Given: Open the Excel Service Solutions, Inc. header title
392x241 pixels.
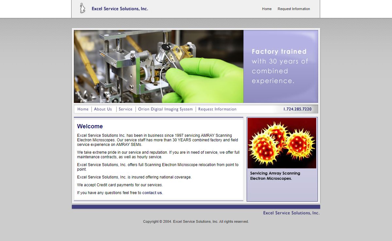Looking at the screenshot, I should click(120, 9).
